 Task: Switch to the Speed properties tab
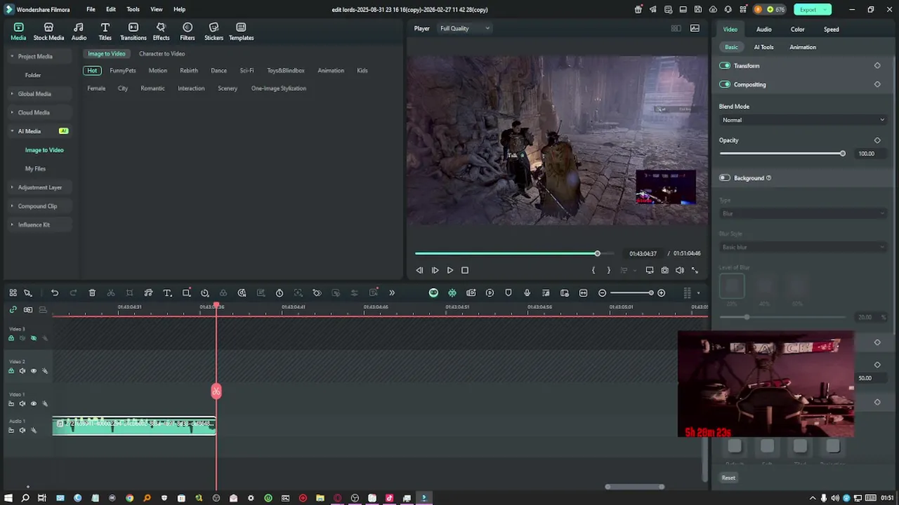point(831,29)
